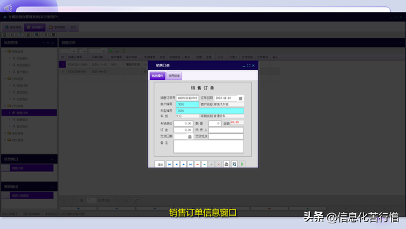Select 信息操作 tab in 销售订单 dialog

157,76
